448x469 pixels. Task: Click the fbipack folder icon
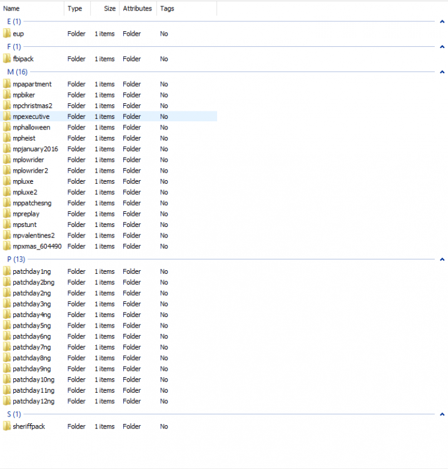7,59
